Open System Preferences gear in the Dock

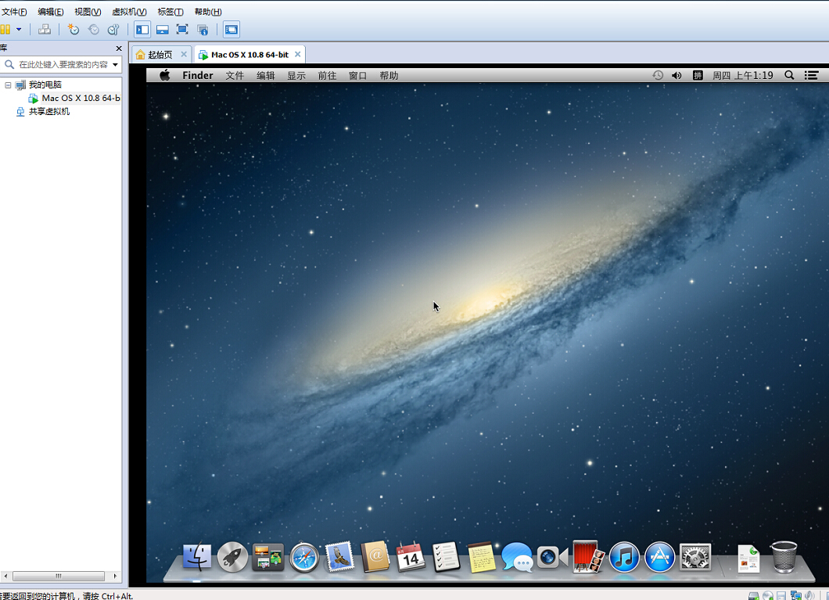pos(694,557)
